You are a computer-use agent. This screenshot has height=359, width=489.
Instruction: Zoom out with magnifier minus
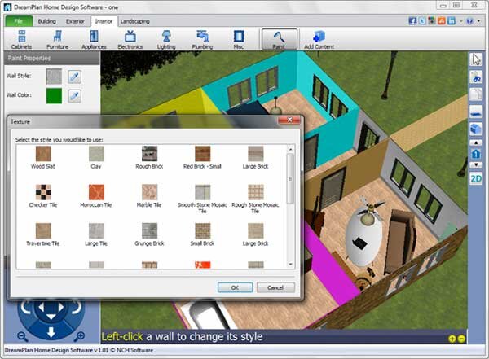23,336
